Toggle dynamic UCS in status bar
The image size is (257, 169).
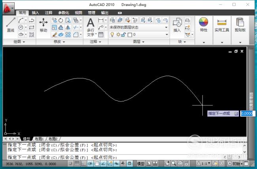(x=110, y=163)
